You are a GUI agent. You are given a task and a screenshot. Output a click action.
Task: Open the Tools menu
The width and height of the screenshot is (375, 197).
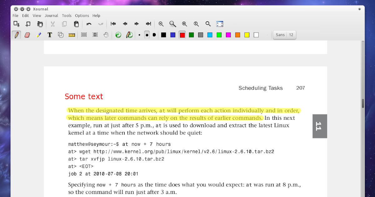click(x=67, y=16)
